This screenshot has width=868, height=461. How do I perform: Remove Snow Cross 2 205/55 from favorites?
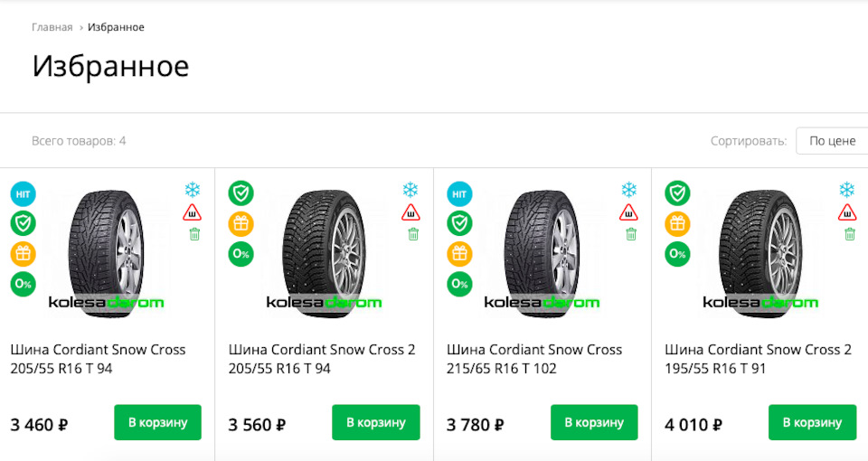[413, 235]
